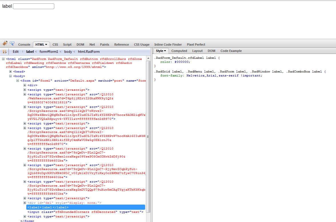
Task: Open the Pixel Perfect tab
Action: (196, 45)
